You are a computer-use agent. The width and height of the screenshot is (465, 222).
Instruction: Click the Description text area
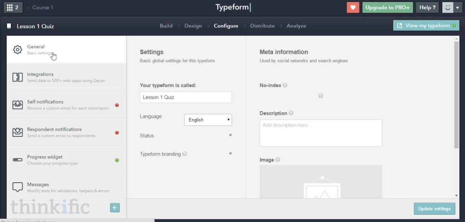pos(321,133)
